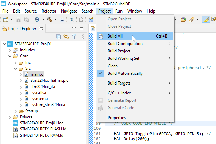Click the hammer Build icon in toolbar

[50, 19]
